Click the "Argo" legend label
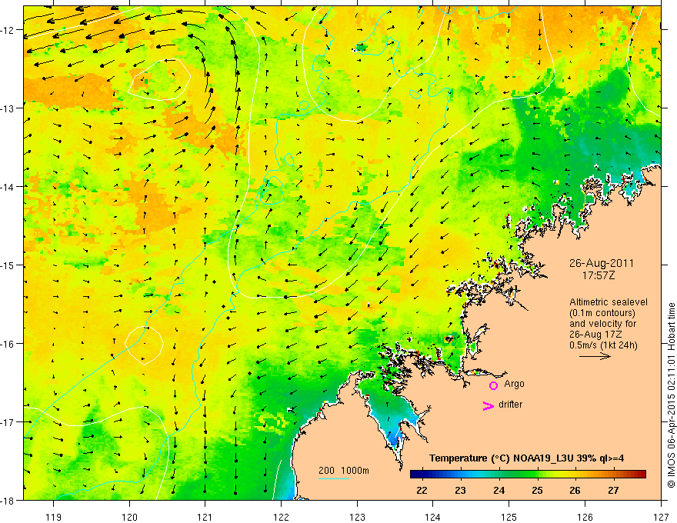Viewport: 677px width, 523px height. [x=514, y=384]
